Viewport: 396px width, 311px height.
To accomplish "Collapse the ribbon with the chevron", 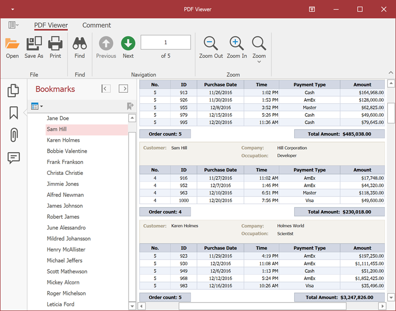I will point(390,73).
